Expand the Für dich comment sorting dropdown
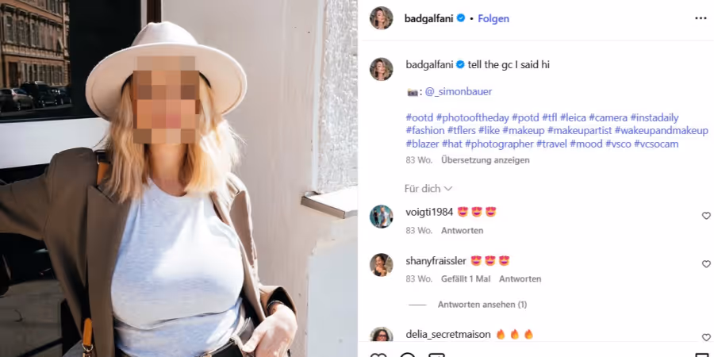 tap(428, 189)
